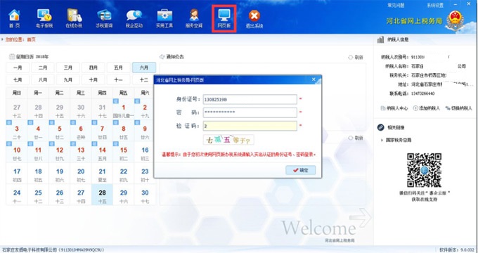Screen dimensions: 478x253
Task: Click 相关链接 link icon
Action: click(x=380, y=127)
